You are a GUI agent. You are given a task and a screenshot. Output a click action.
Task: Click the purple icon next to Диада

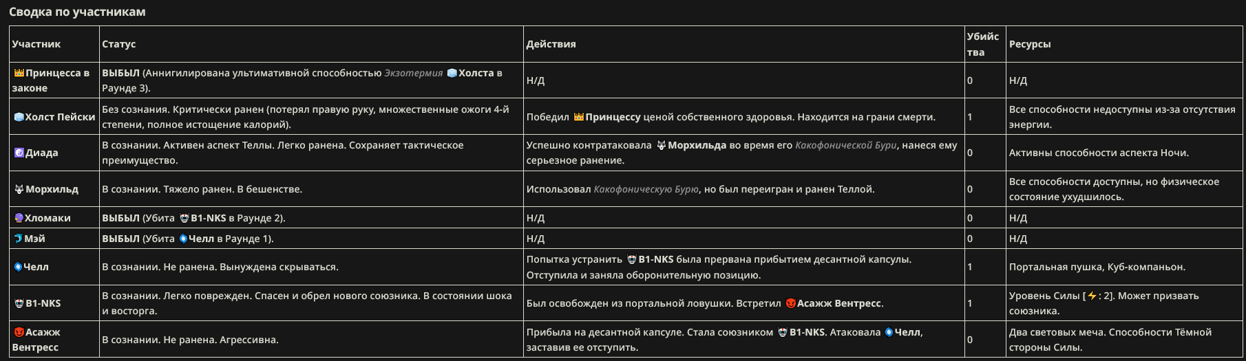[x=19, y=153]
